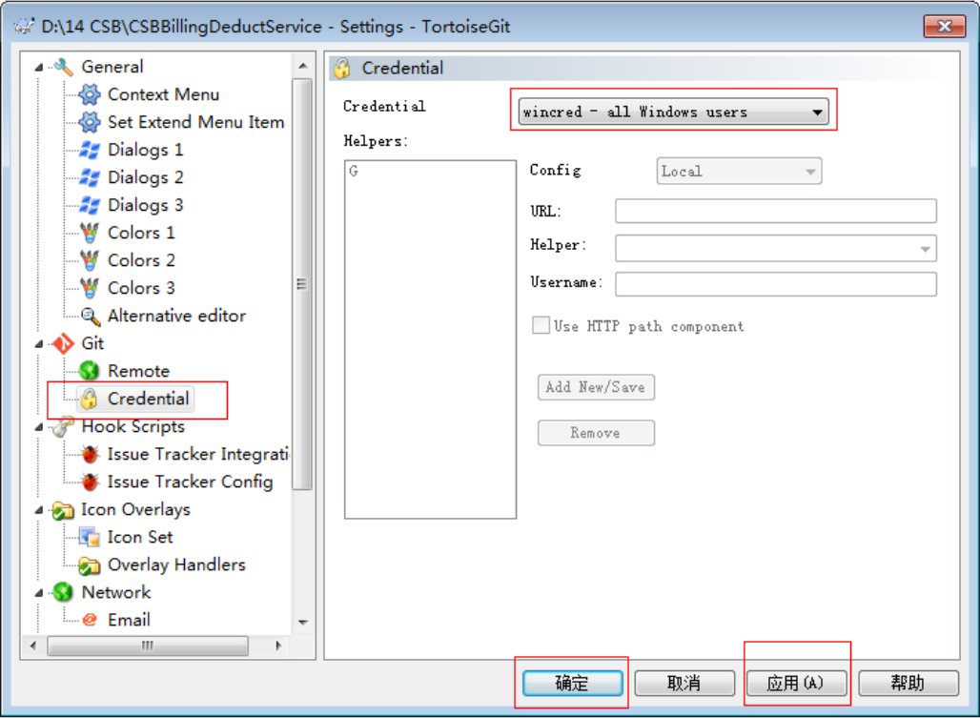Click the Dialogs 3 window icon
This screenshot has height=718, width=980.
90,205
